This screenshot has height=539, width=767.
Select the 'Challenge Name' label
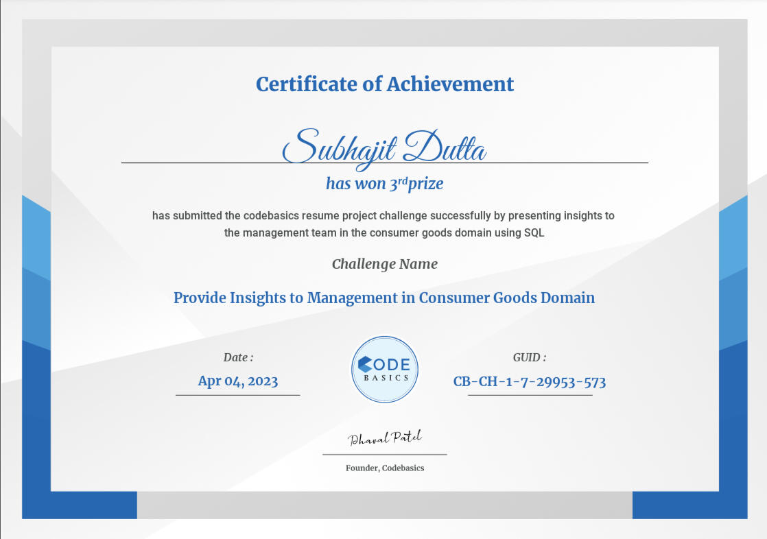click(384, 263)
